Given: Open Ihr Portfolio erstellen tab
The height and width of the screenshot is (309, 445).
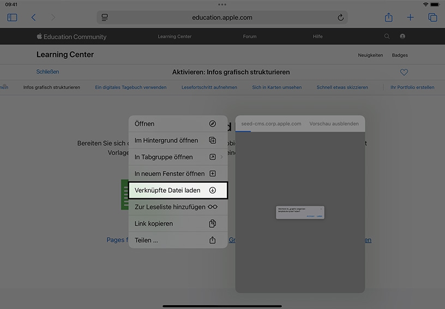Looking at the screenshot, I should point(412,87).
